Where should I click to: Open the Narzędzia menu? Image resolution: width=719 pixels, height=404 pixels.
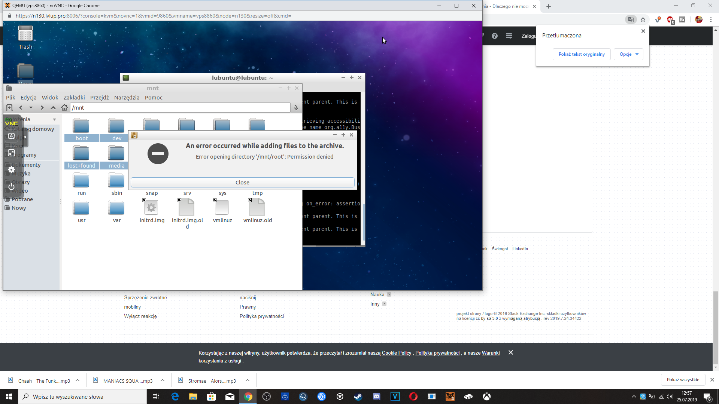point(127,98)
